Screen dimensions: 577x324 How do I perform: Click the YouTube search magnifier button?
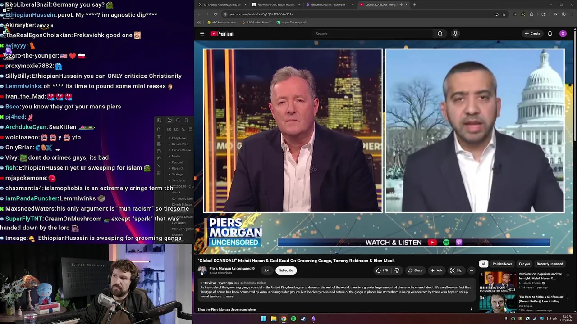[440, 34]
